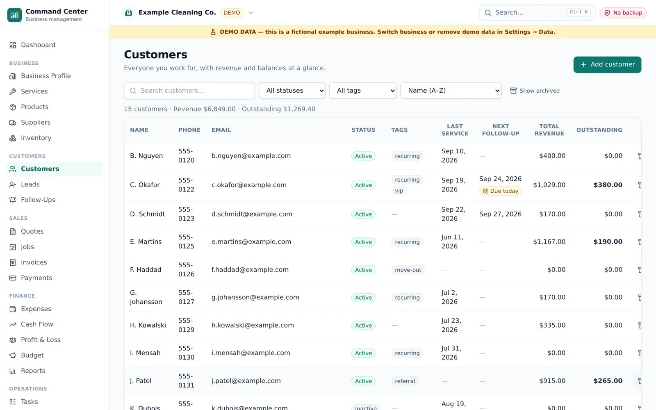
Task: Click the move-out tag for F. Haddad
Action: (408, 270)
